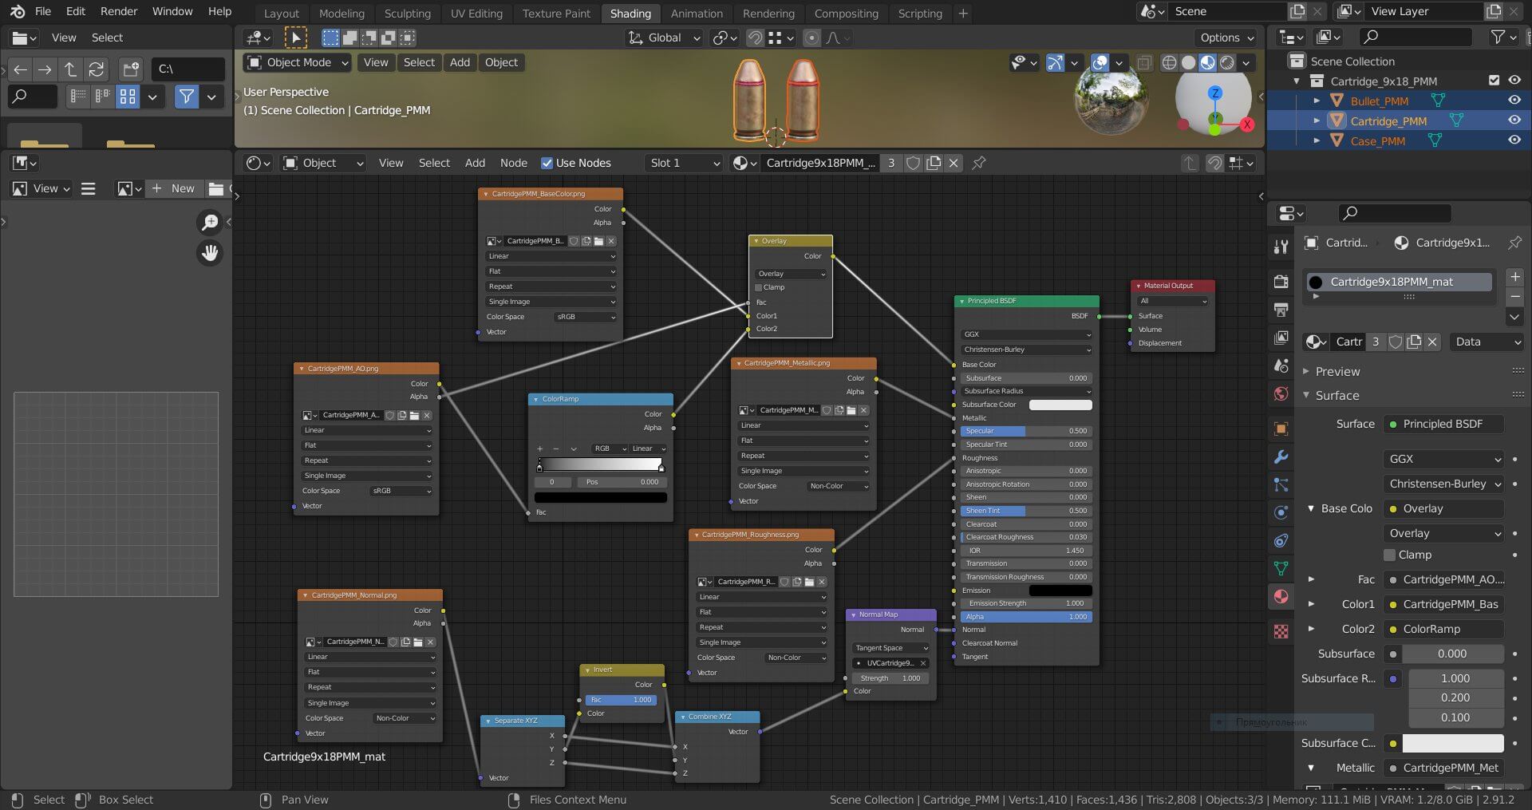
Task: Hide Bullet_PMM using its eye icon
Action: tap(1514, 101)
